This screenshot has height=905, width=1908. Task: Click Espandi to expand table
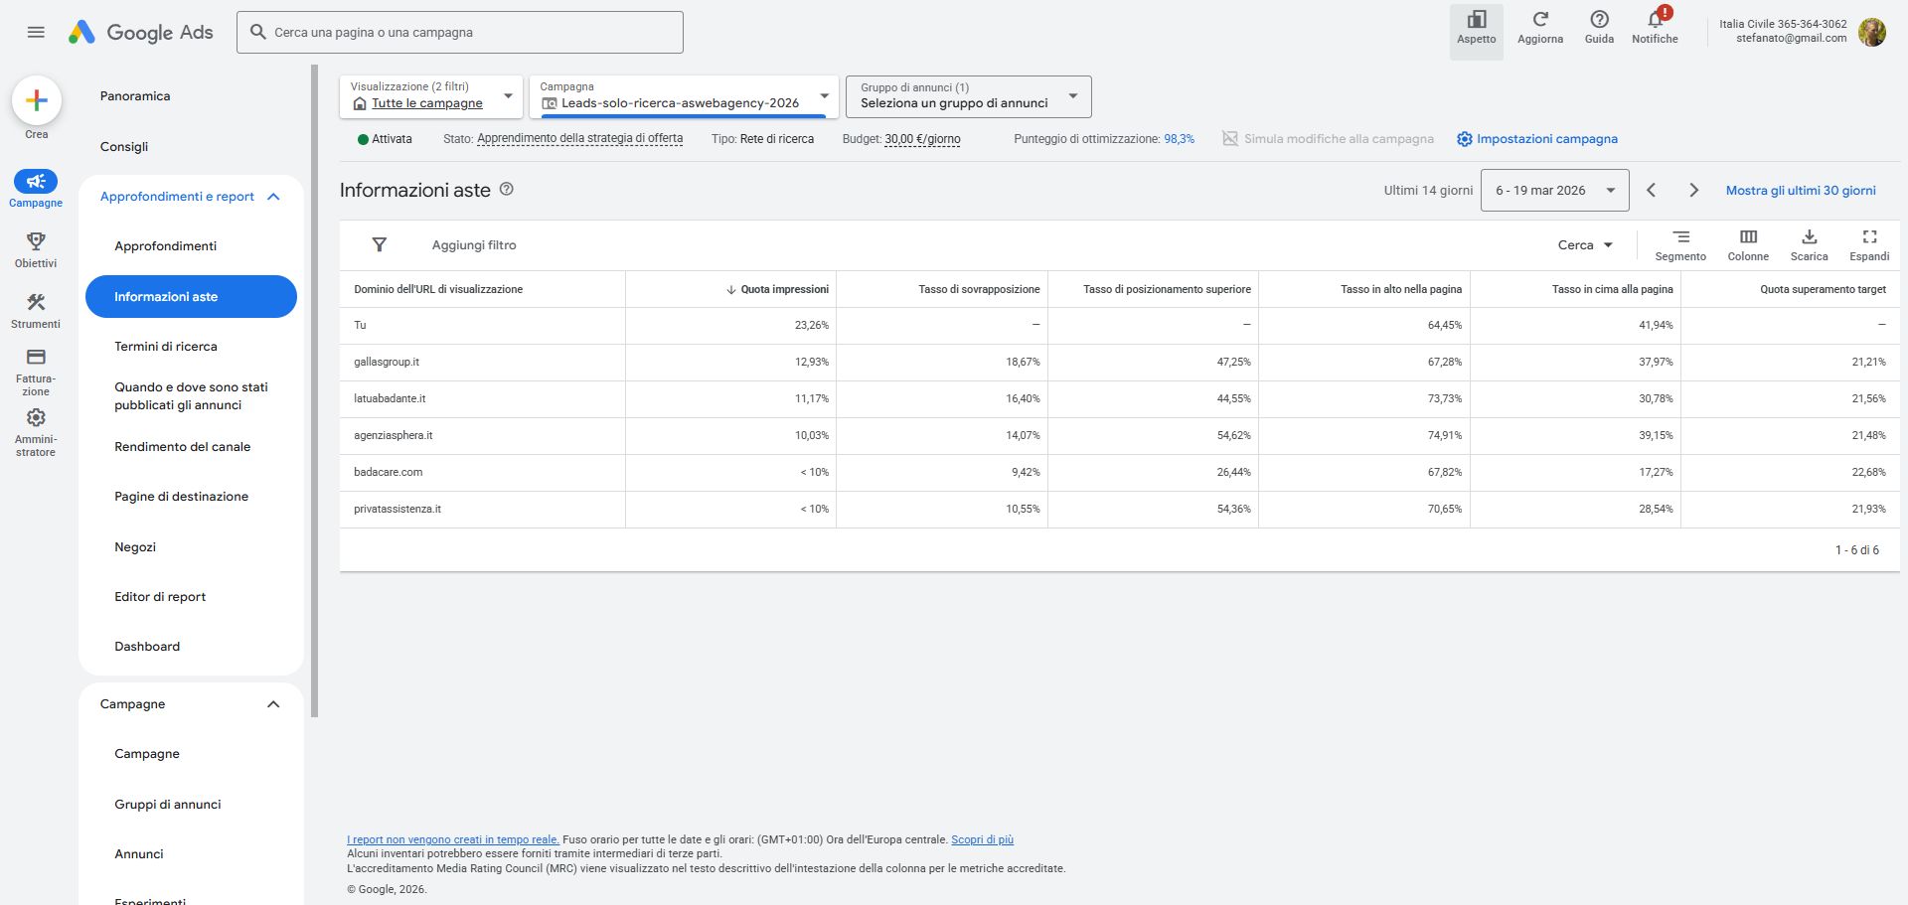click(x=1868, y=237)
